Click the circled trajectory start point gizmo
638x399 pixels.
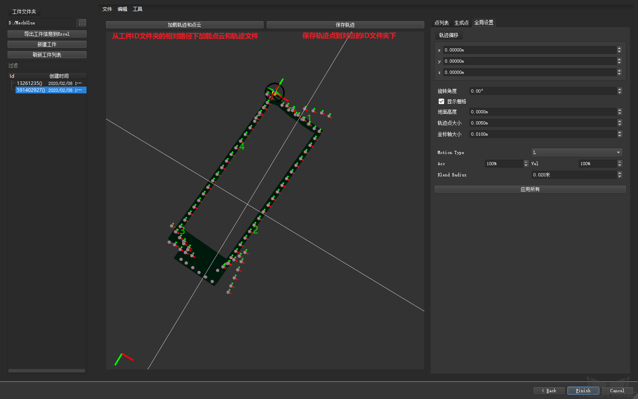(x=274, y=92)
